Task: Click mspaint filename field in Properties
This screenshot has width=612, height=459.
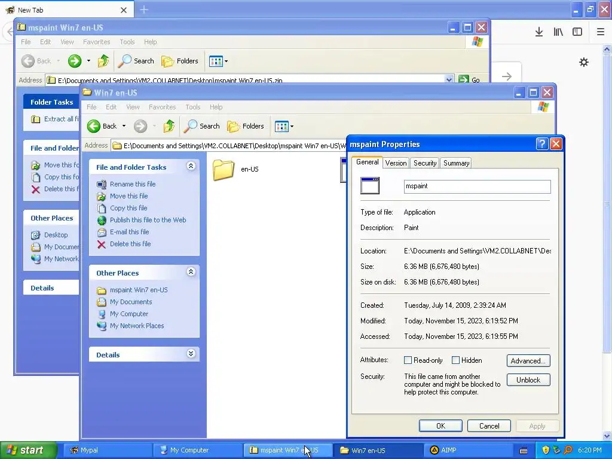Action: tap(477, 186)
